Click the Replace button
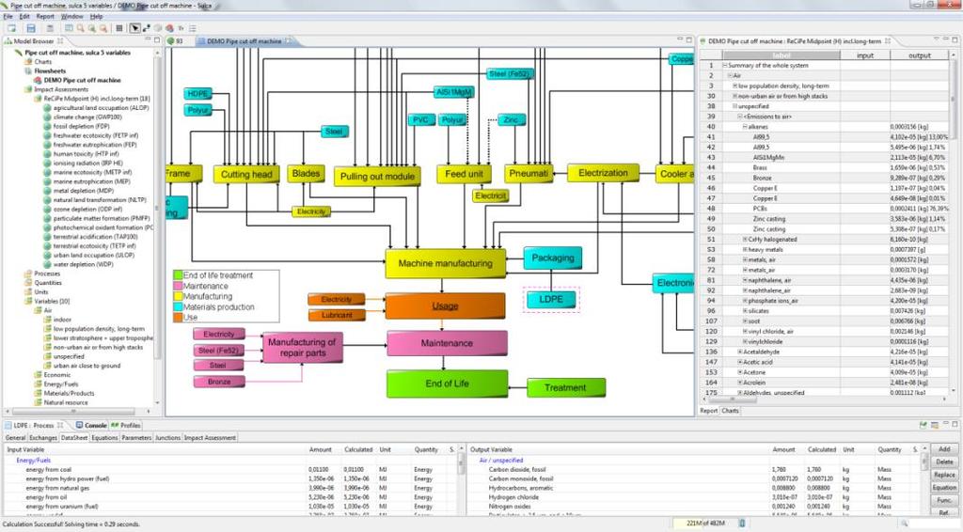The image size is (963, 532). tap(944, 475)
